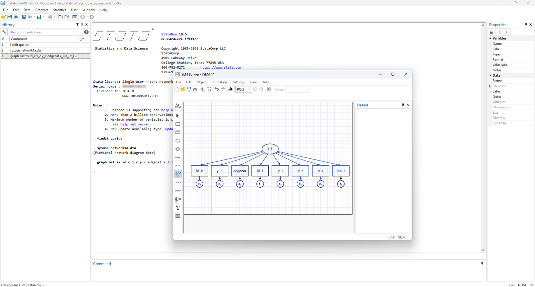Open the https://www.stata.com link
The image size is (535, 287).
pyautogui.click(x=221, y=68)
